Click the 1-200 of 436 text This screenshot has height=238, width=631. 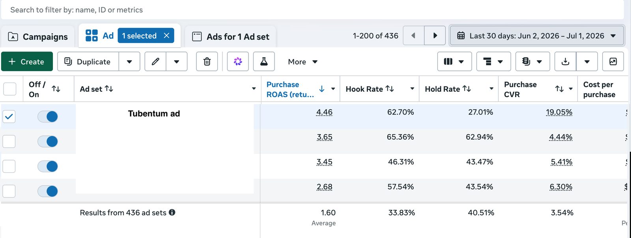[x=375, y=36]
